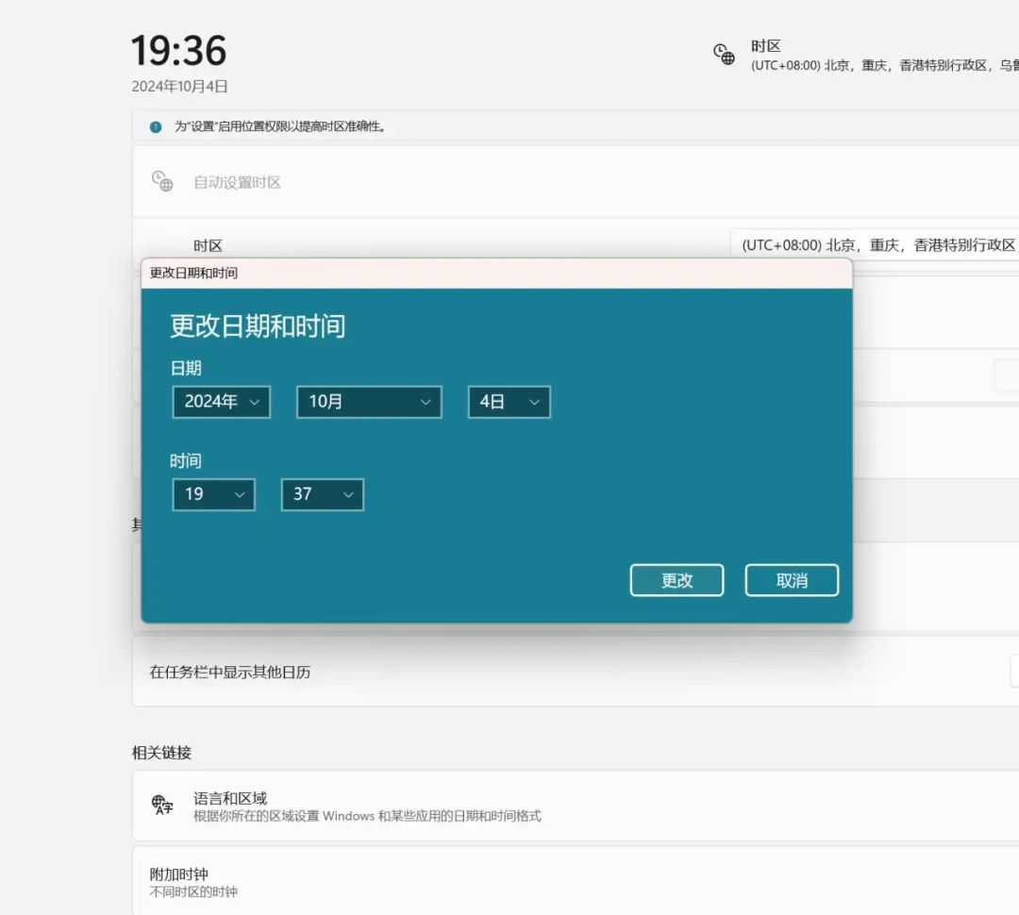Open the 附加时钟 option
The image size is (1019, 915).
coord(576,881)
